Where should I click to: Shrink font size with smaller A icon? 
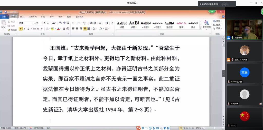(48, 23)
